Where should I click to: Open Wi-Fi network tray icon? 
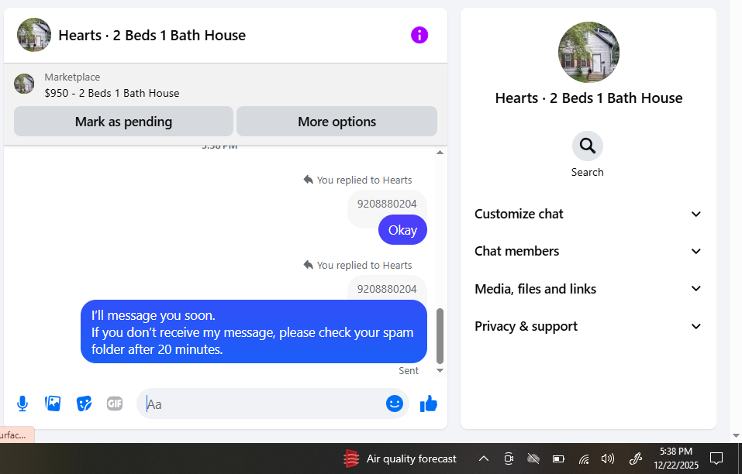click(x=584, y=459)
